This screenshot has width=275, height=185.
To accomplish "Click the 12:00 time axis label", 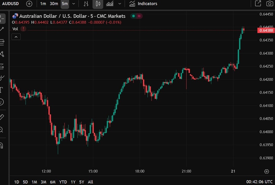I will pyautogui.click(x=46, y=171).
